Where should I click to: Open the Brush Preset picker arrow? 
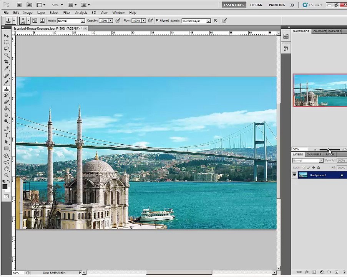coord(28,21)
